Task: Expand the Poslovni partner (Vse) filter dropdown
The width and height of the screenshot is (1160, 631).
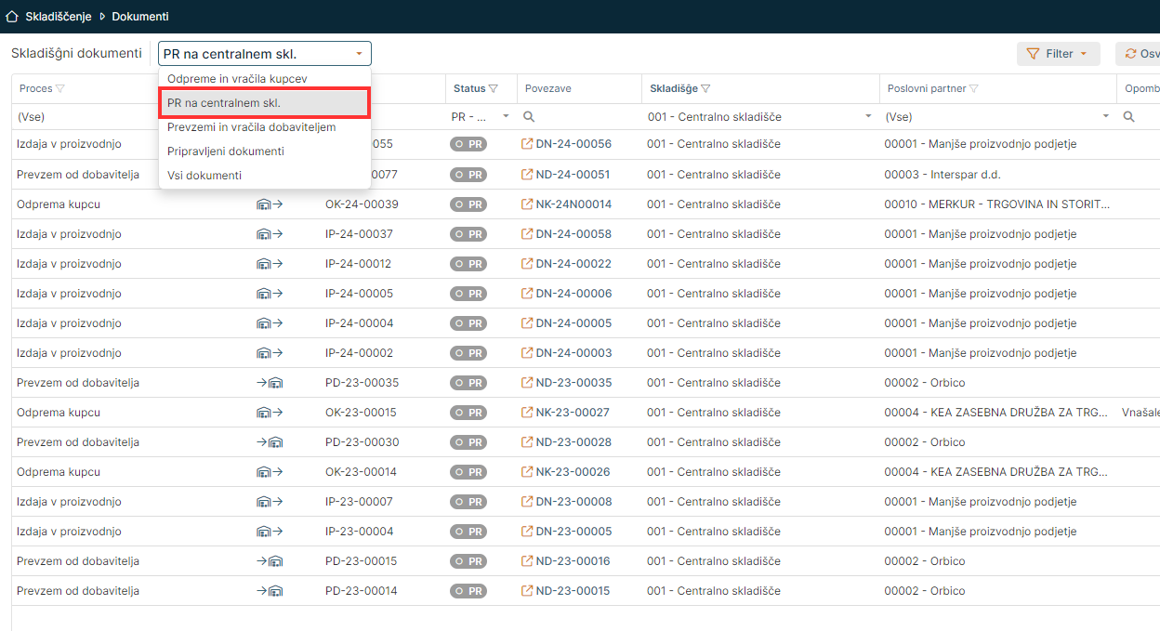Action: tap(1105, 117)
